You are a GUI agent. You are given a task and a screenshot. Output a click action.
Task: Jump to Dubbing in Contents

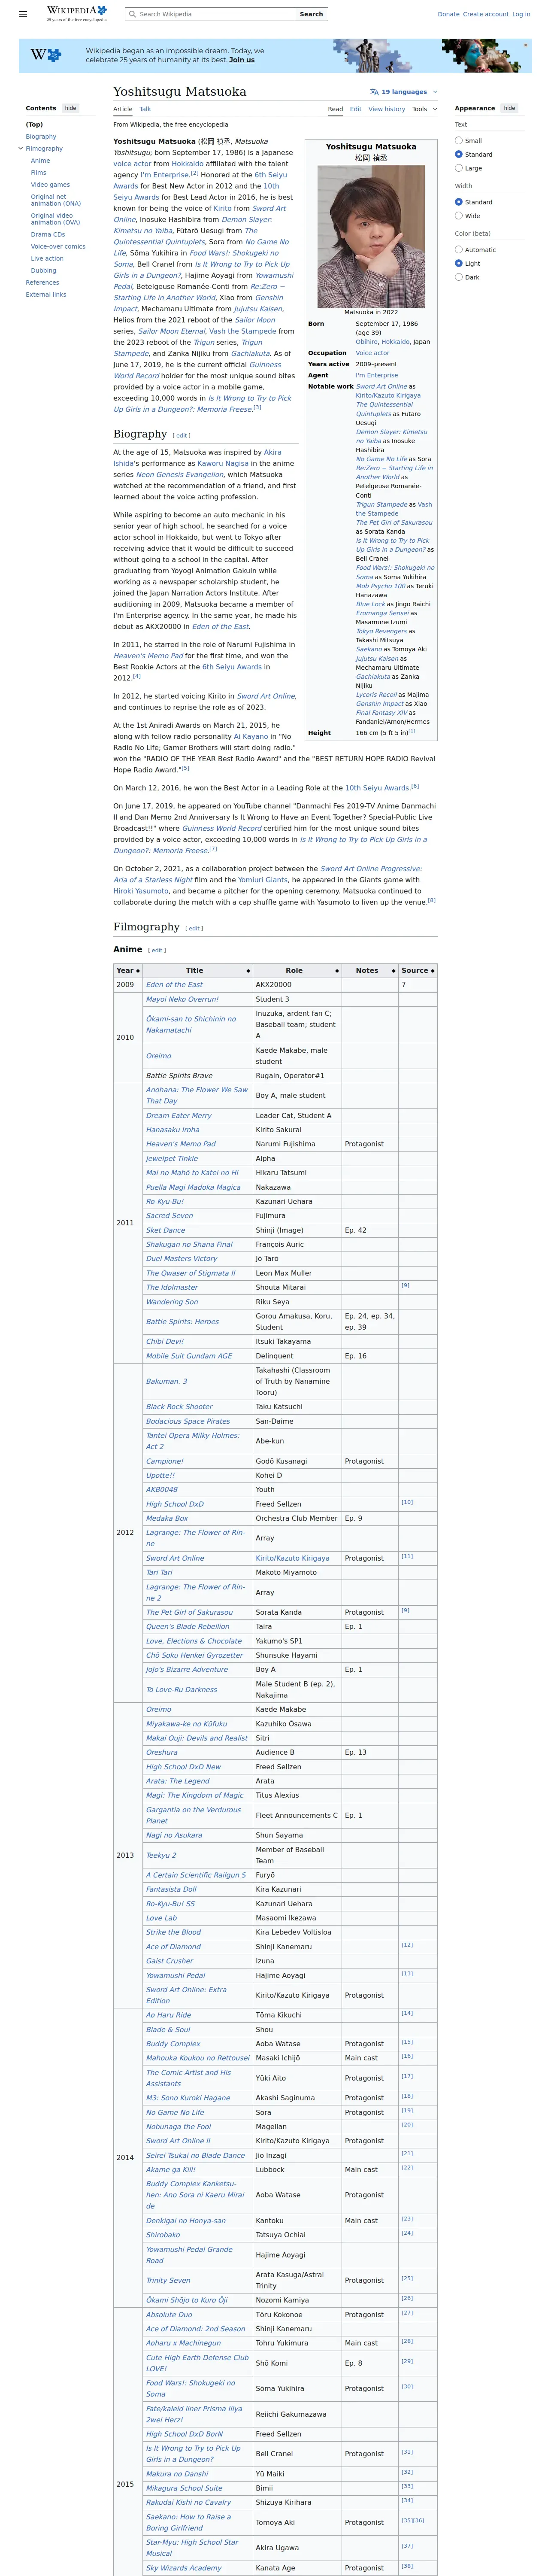point(43,270)
